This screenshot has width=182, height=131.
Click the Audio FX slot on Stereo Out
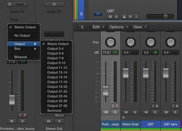[x=54, y=12]
